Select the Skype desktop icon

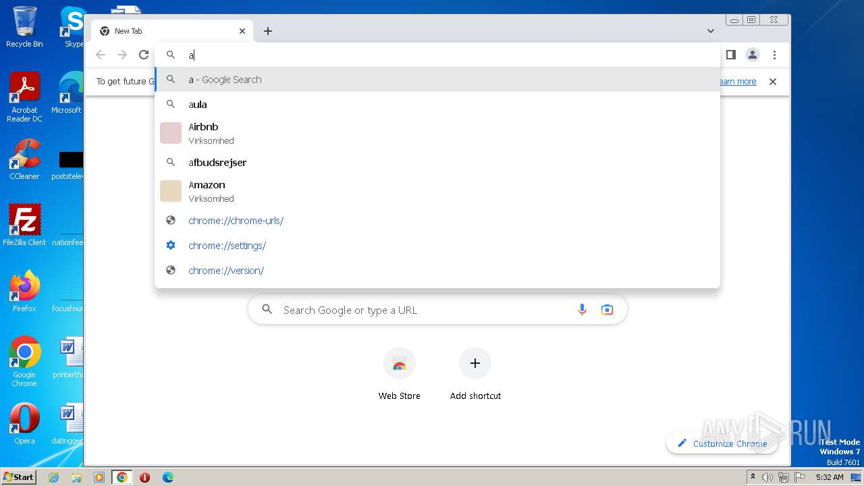73,27
